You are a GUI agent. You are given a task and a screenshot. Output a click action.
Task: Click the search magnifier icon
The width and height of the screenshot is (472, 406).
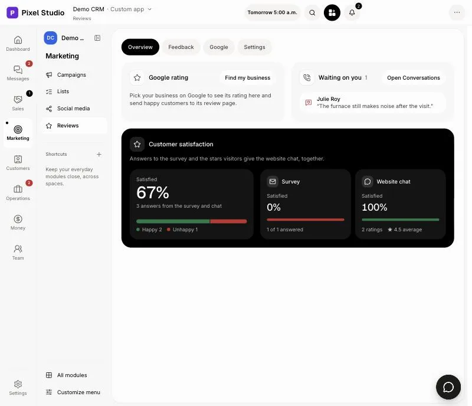312,12
